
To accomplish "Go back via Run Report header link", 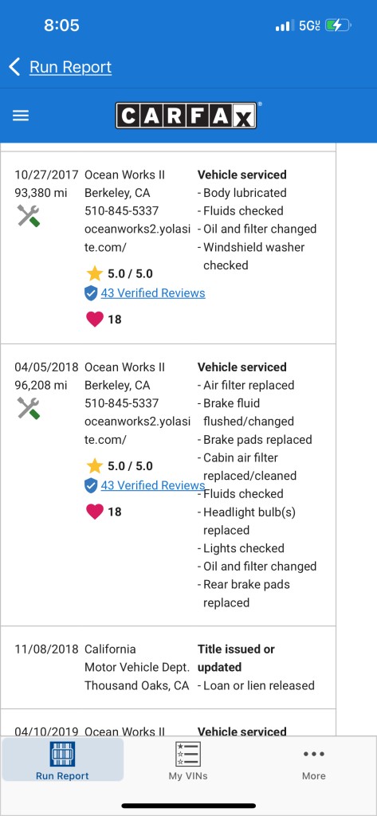I will click(70, 67).
